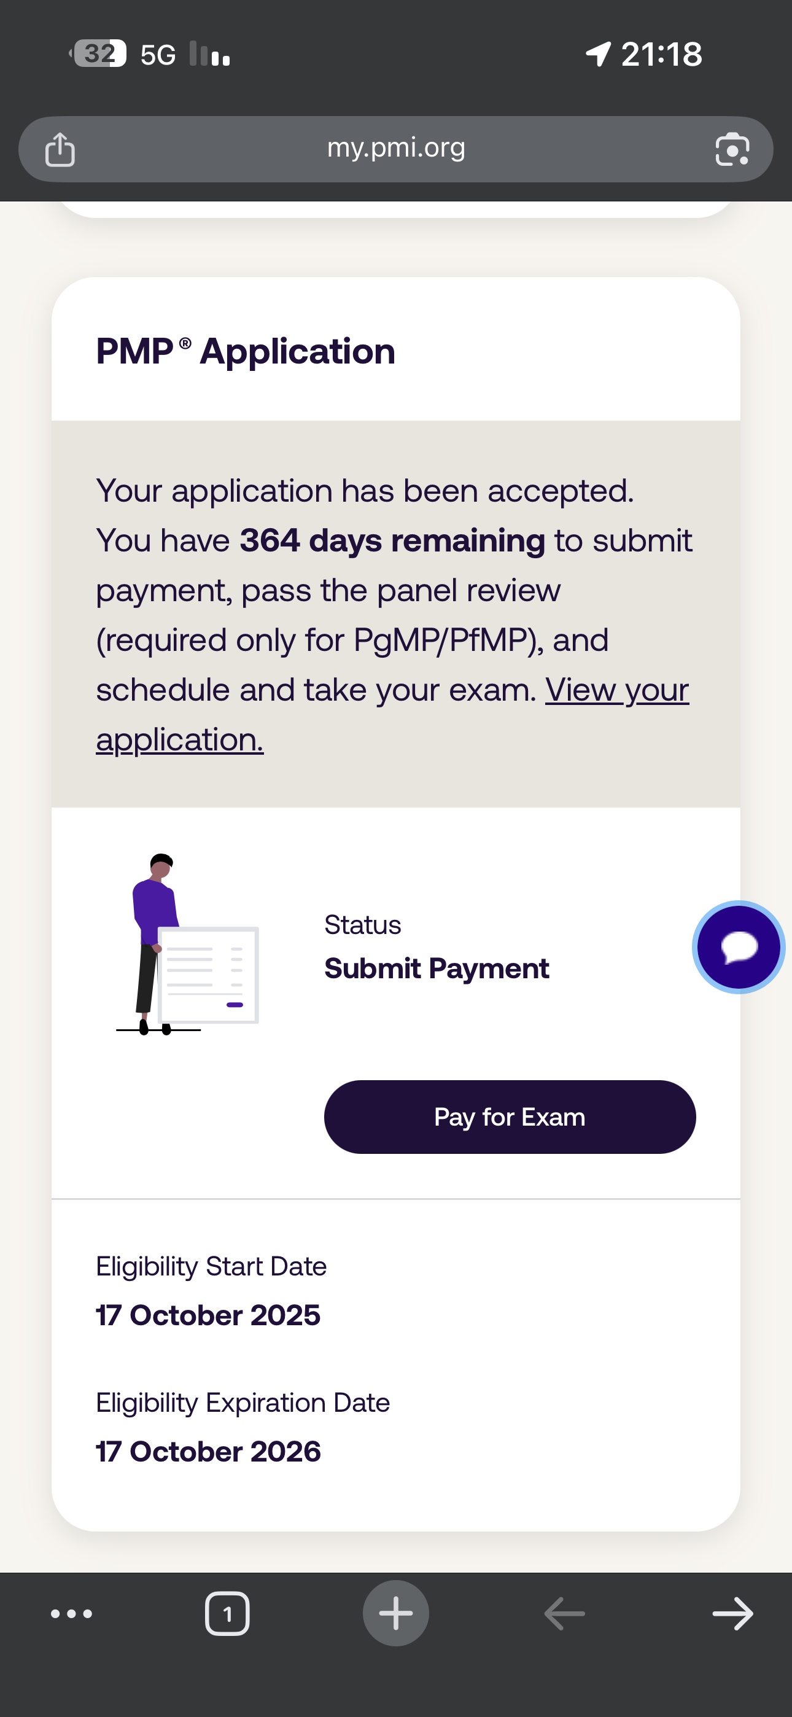
Task: Tap the my.pmi.org address field
Action: [396, 148]
